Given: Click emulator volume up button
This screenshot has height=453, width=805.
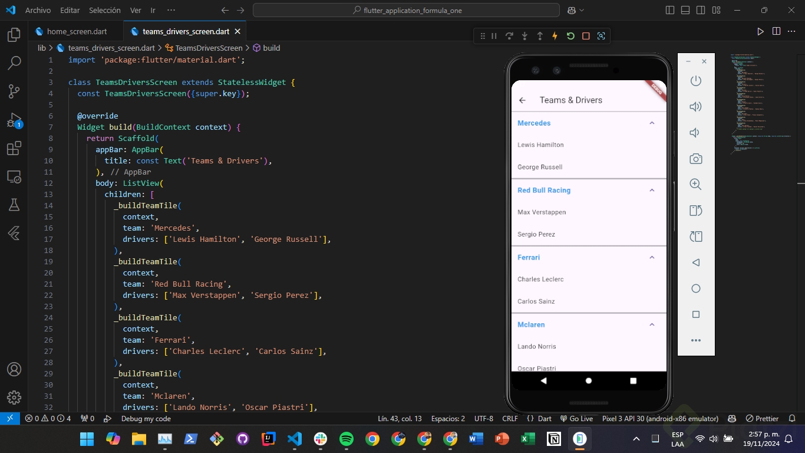Looking at the screenshot, I should click(x=696, y=107).
